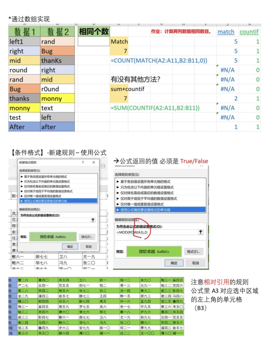Click the empty formula box in 新建格式规则 dialog
273x344 pixels.
tap(56, 220)
